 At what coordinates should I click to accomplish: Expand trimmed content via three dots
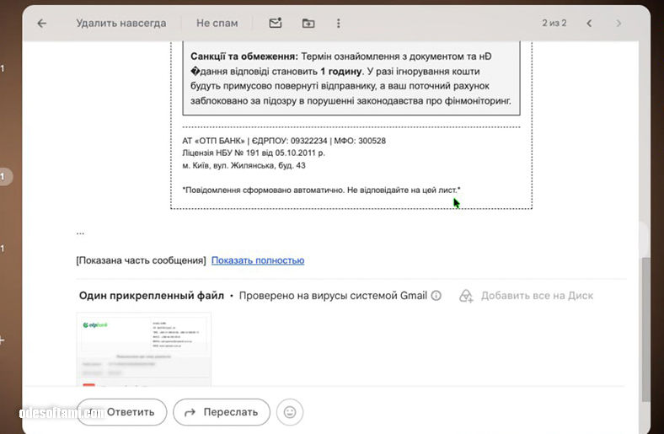80,233
